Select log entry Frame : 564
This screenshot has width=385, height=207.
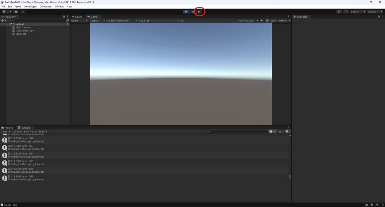pyautogui.click(x=144, y=155)
